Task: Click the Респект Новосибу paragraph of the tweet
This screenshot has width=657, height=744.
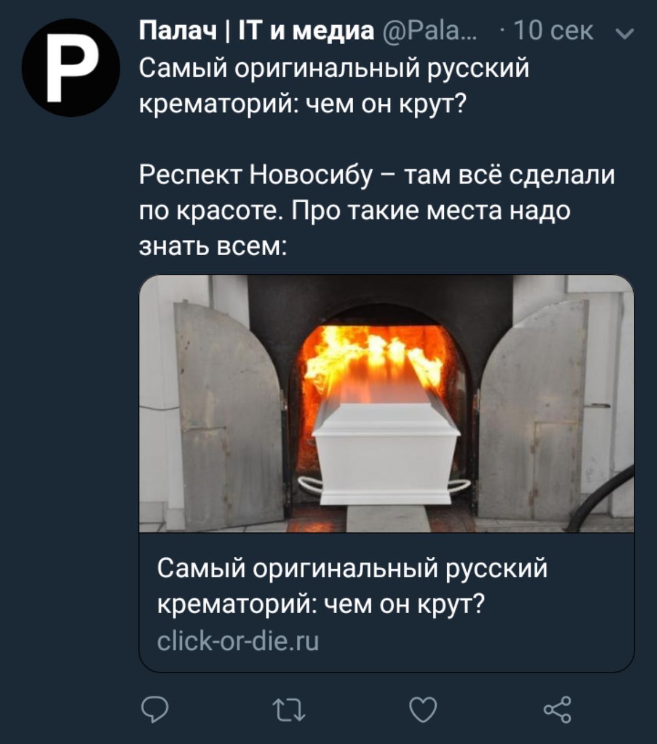Action: coord(376,210)
